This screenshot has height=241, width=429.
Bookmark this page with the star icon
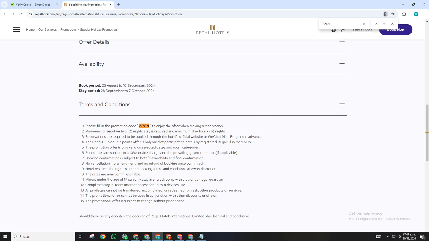tap(393, 14)
